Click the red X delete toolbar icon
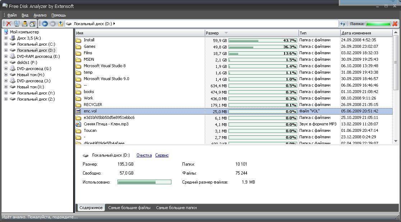 tap(9, 24)
